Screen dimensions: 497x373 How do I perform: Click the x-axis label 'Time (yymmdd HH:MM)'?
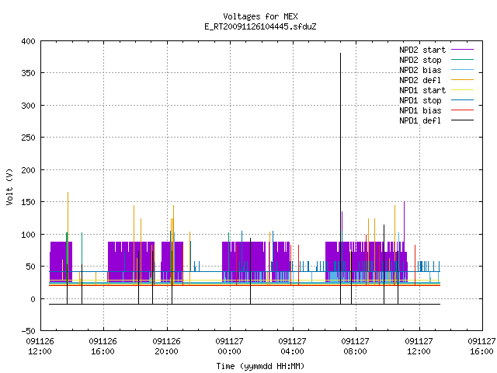tap(260, 366)
